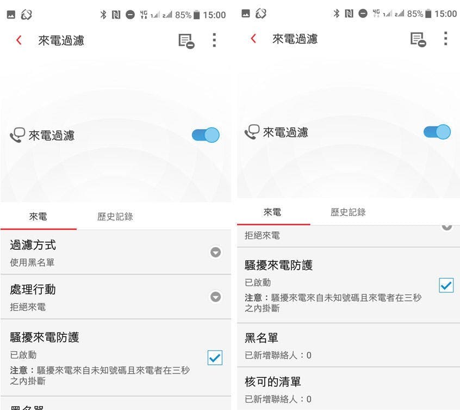Viewport: 460px width, 410px height.
Task: Uncheck 騷擾來電防護 checkbox in right screen
Action: [446, 285]
